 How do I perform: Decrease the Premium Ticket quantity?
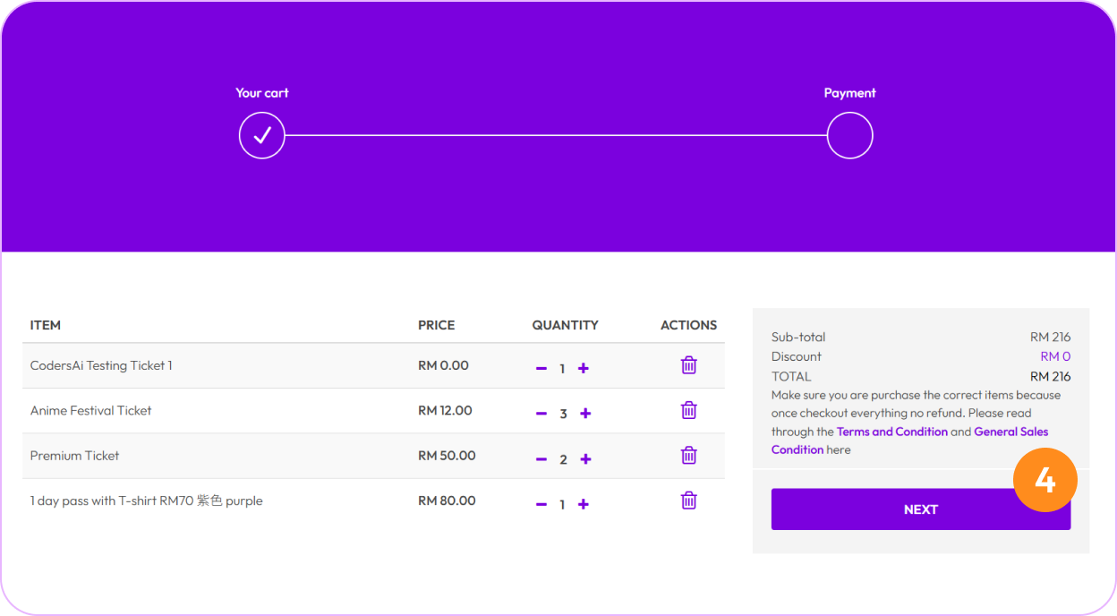click(541, 459)
